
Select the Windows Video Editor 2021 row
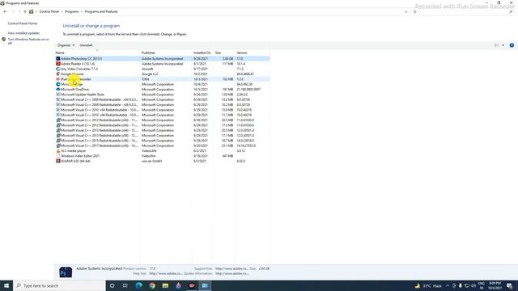click(x=162, y=156)
